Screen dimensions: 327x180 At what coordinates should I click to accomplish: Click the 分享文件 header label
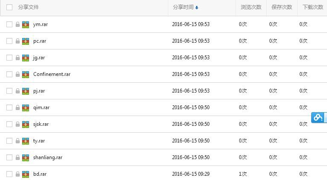(x=29, y=7)
